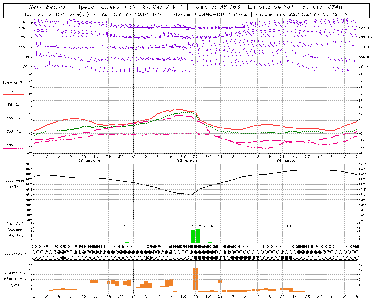The width and height of the screenshot is (374, 299).
Task: Select the 'Долгота: 86.163' header value
Action: click(216, 7)
